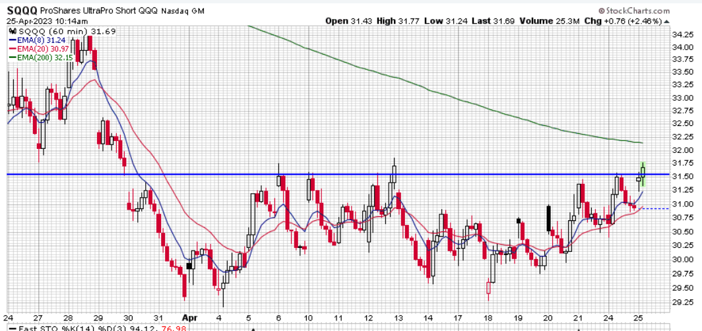Click the 34.00 price axis label
This screenshot has width=702, height=331.
[x=682, y=47]
